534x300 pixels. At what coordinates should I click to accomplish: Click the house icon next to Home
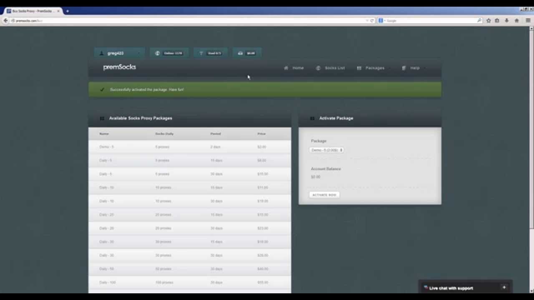286,68
